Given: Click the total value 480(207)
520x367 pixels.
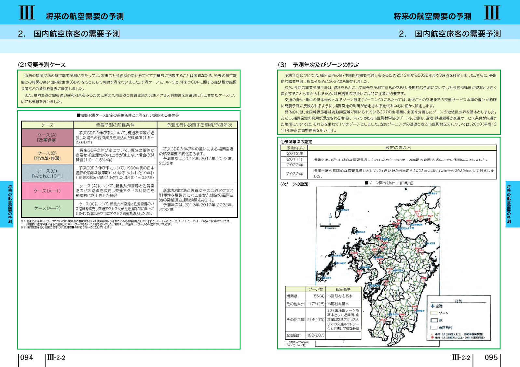Looking at the screenshot, I should [315, 335].
